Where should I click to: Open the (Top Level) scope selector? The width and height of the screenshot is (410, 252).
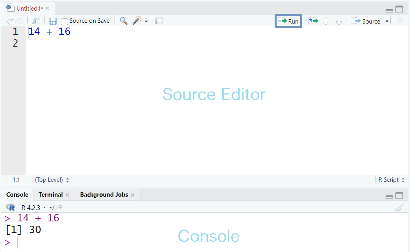tap(52, 180)
